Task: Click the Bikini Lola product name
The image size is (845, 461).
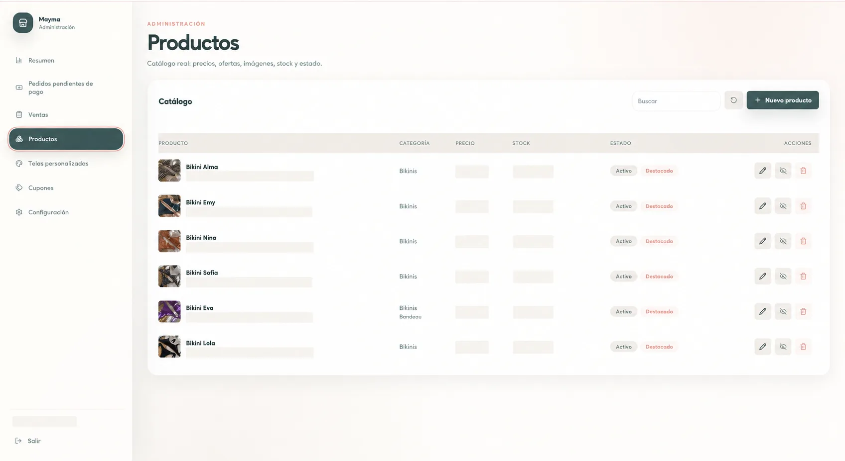Action: coord(200,343)
